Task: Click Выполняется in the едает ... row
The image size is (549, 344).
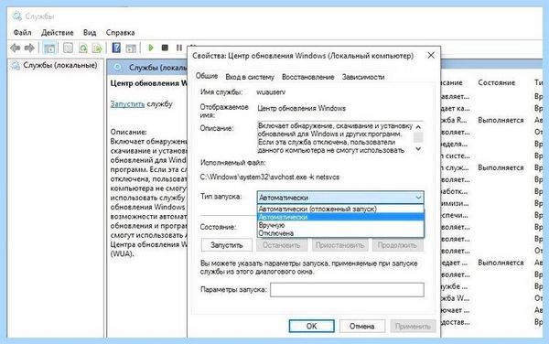Action: [501, 263]
